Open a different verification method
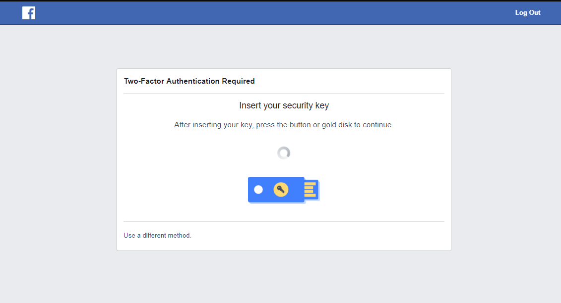 click(x=157, y=235)
